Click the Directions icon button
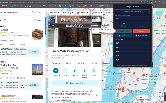Screen dimensions: 166x103 coord(56,71)
